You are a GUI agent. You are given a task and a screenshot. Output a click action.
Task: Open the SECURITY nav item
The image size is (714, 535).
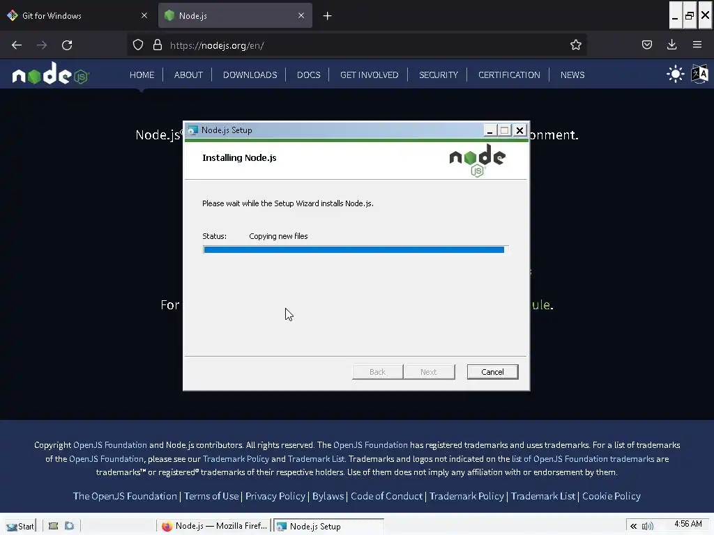coord(439,75)
